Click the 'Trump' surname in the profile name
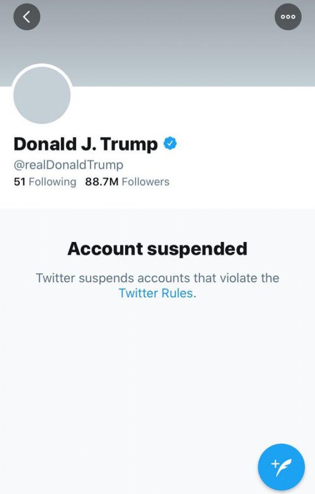 click(129, 144)
